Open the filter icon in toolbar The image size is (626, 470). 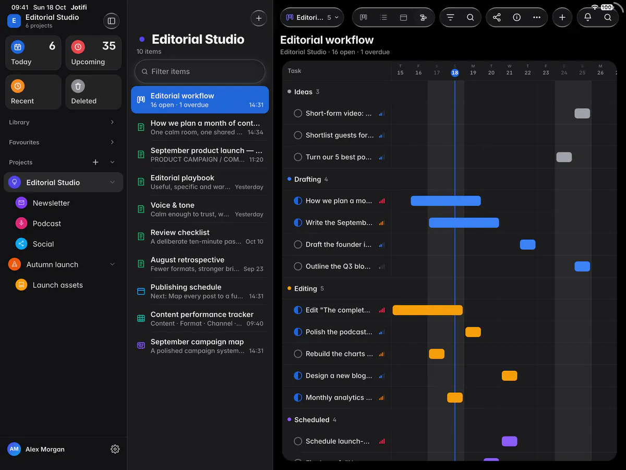[x=450, y=17]
